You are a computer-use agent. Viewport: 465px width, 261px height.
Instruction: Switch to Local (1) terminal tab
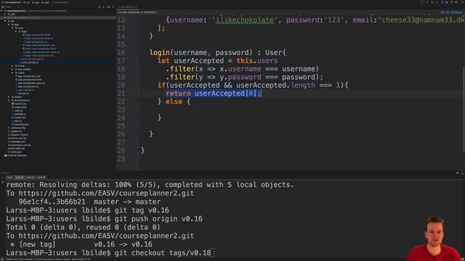[20, 178]
